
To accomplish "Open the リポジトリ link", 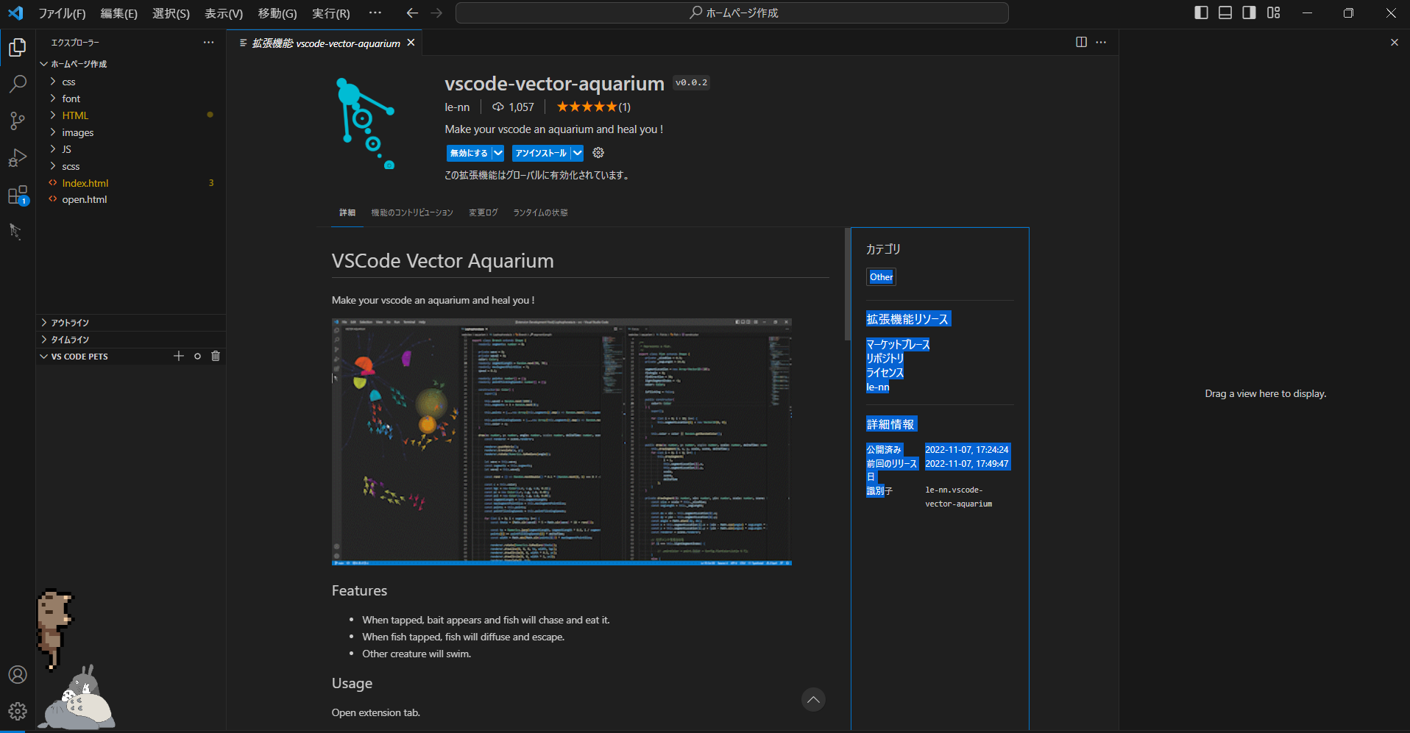I will pos(885,358).
